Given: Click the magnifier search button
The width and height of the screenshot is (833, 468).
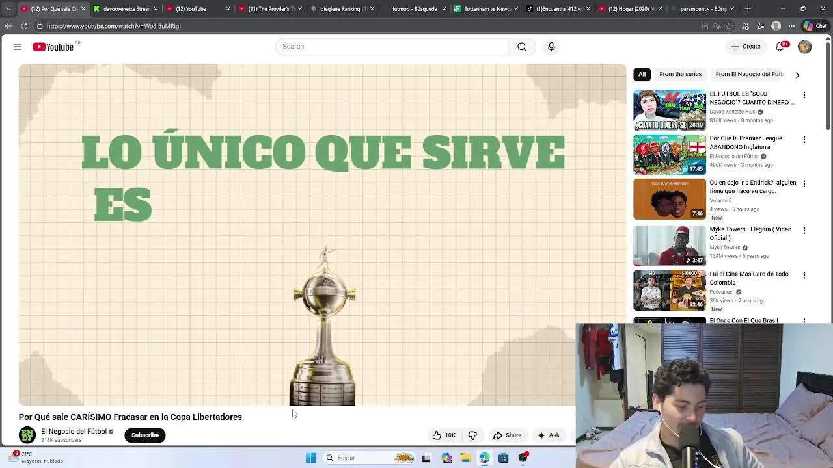Looking at the screenshot, I should click(522, 47).
